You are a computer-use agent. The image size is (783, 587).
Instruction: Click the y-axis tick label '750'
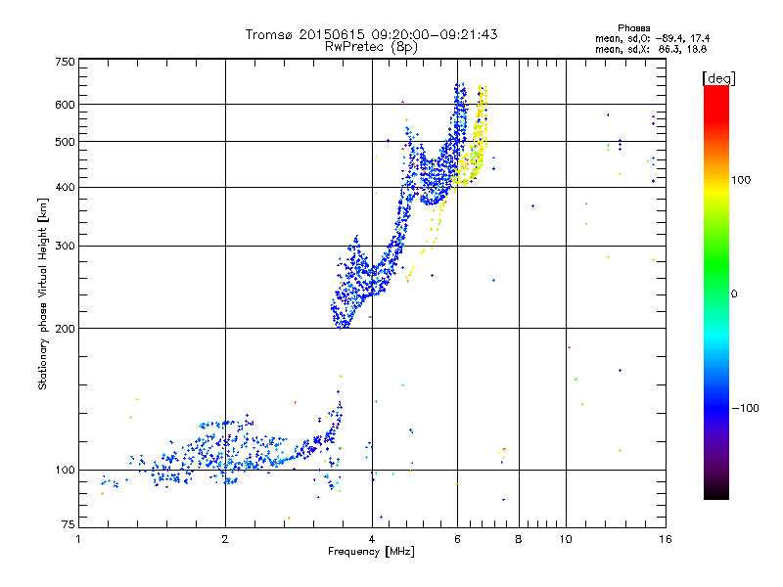66,62
